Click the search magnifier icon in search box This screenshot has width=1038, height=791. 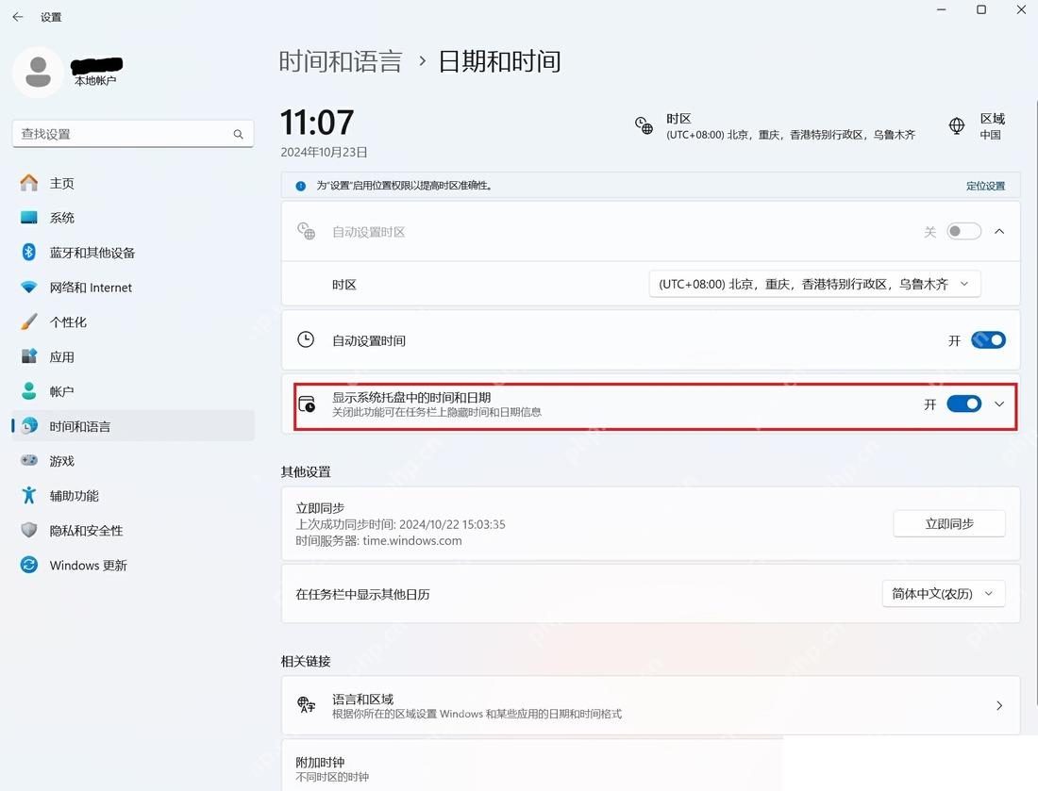(x=239, y=134)
